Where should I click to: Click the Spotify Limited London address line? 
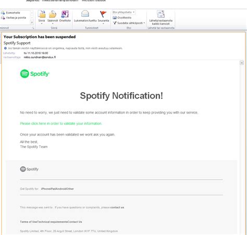point(69,231)
